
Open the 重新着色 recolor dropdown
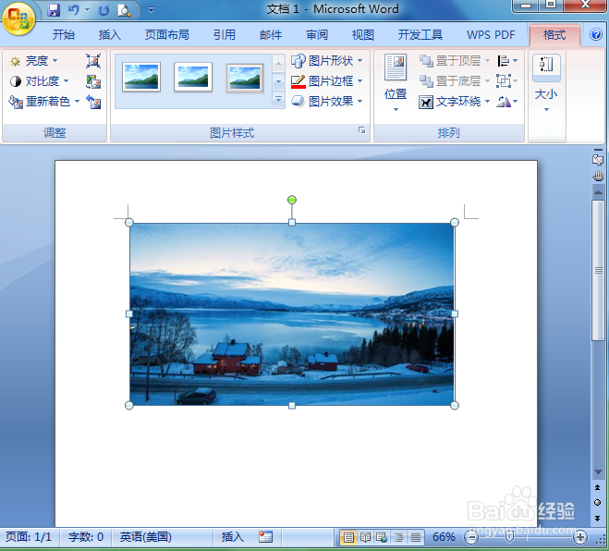tap(44, 102)
